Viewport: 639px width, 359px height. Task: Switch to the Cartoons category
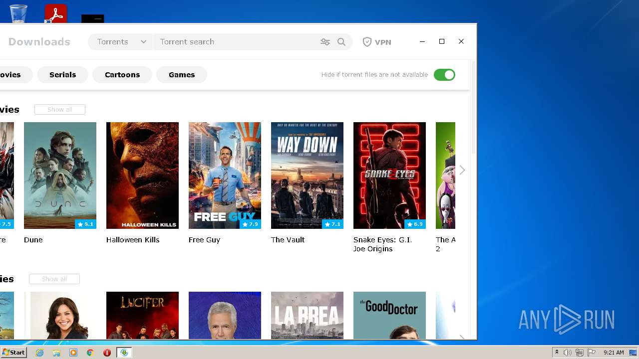(122, 75)
